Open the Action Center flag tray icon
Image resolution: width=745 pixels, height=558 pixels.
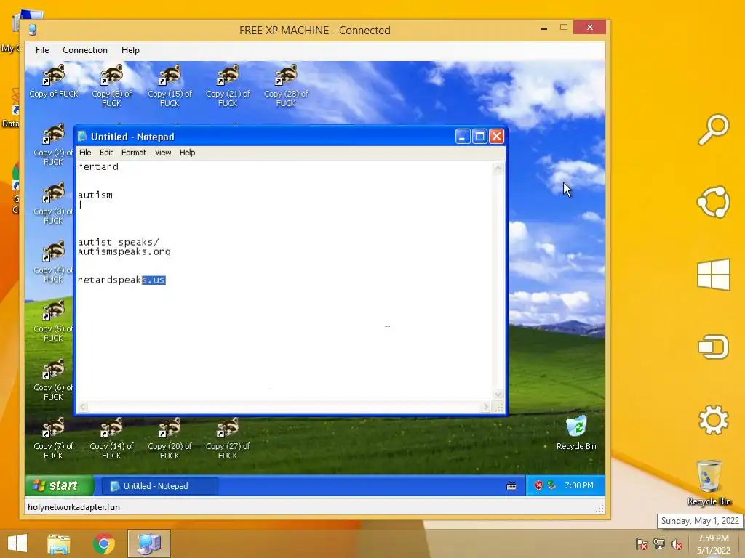click(x=642, y=544)
